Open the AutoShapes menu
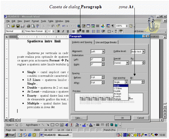 click(33, 125)
